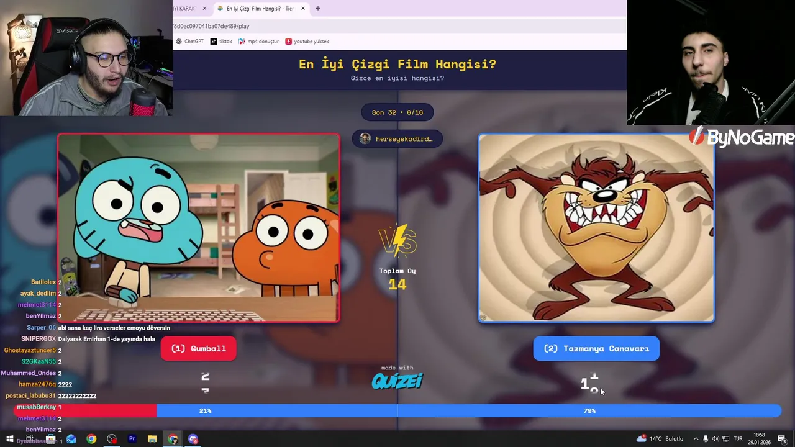Open Adobe Premiere Pro from taskbar
Image resolution: width=795 pixels, height=447 pixels.
[132, 439]
